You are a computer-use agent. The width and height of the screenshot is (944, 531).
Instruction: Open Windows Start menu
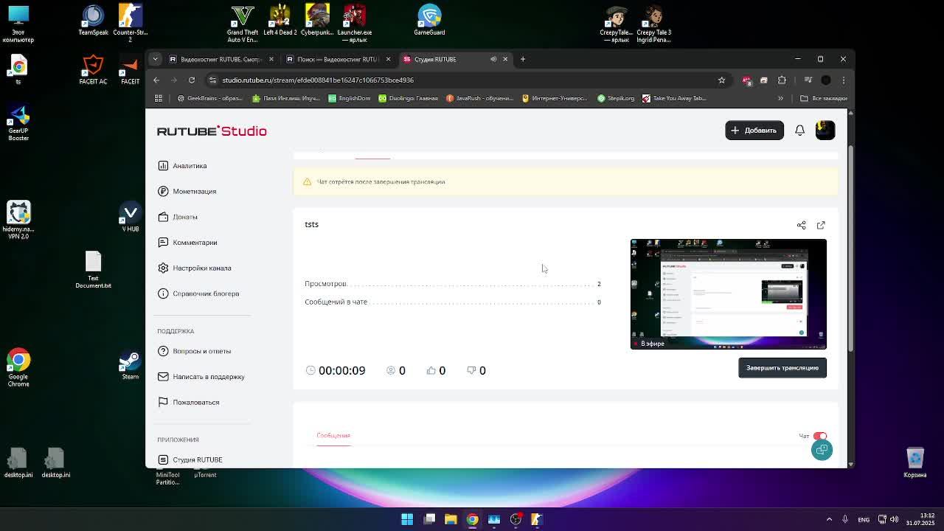pos(407,519)
